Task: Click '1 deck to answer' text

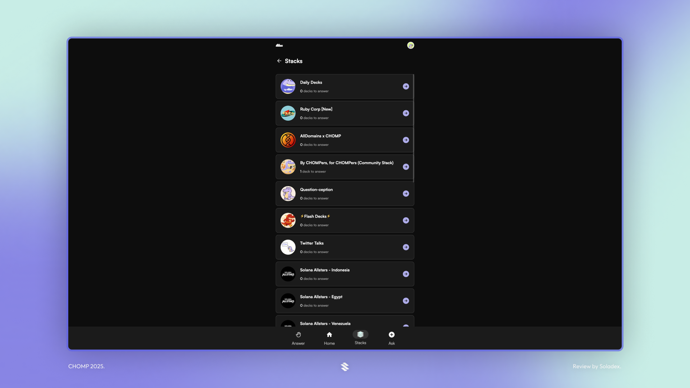Action: (x=313, y=172)
